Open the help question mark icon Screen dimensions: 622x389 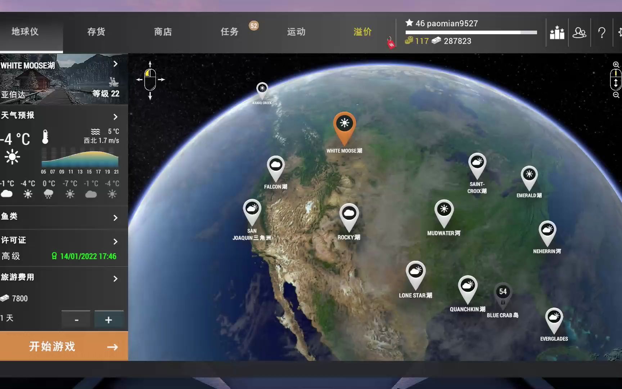point(601,33)
